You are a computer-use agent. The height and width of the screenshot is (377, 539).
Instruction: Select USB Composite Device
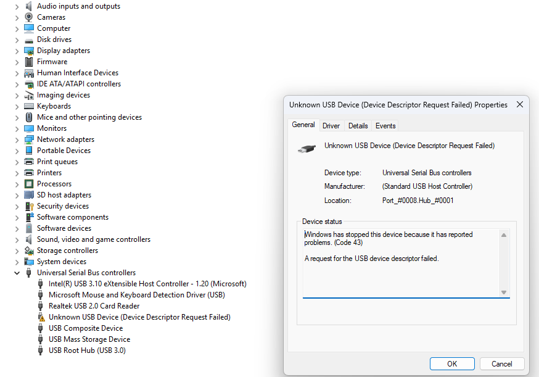click(x=86, y=328)
